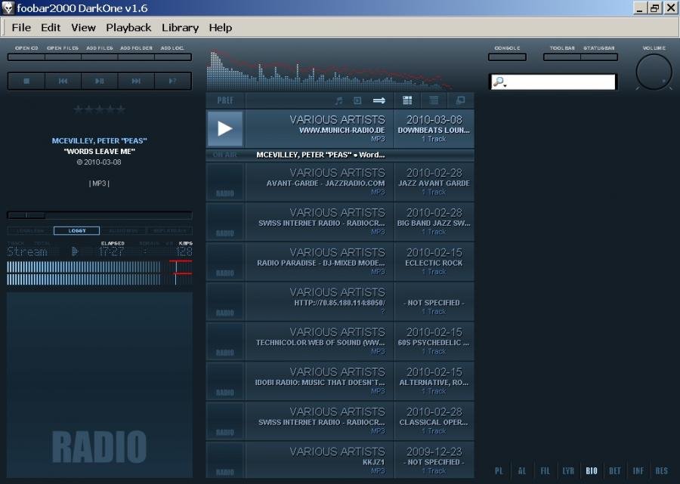Click the Add Files button
This screenshot has width=680, height=484.
tap(99, 57)
